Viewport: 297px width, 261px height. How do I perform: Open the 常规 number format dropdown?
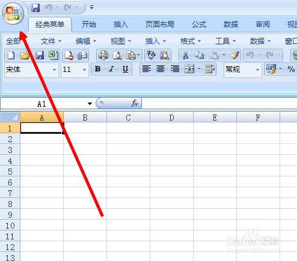coord(257,70)
